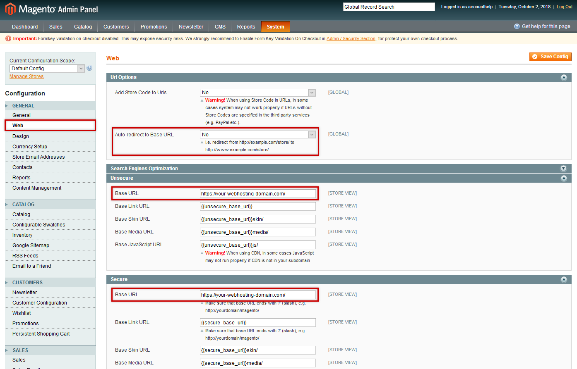Click the Save Config button
The height and width of the screenshot is (369, 577).
click(550, 57)
